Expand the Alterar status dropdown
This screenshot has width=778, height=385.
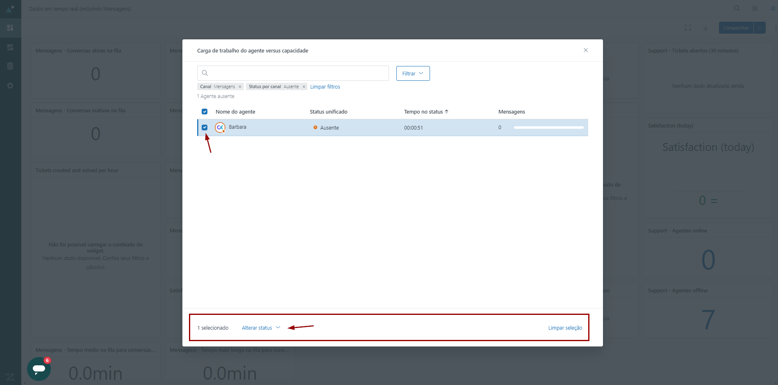pyautogui.click(x=261, y=328)
